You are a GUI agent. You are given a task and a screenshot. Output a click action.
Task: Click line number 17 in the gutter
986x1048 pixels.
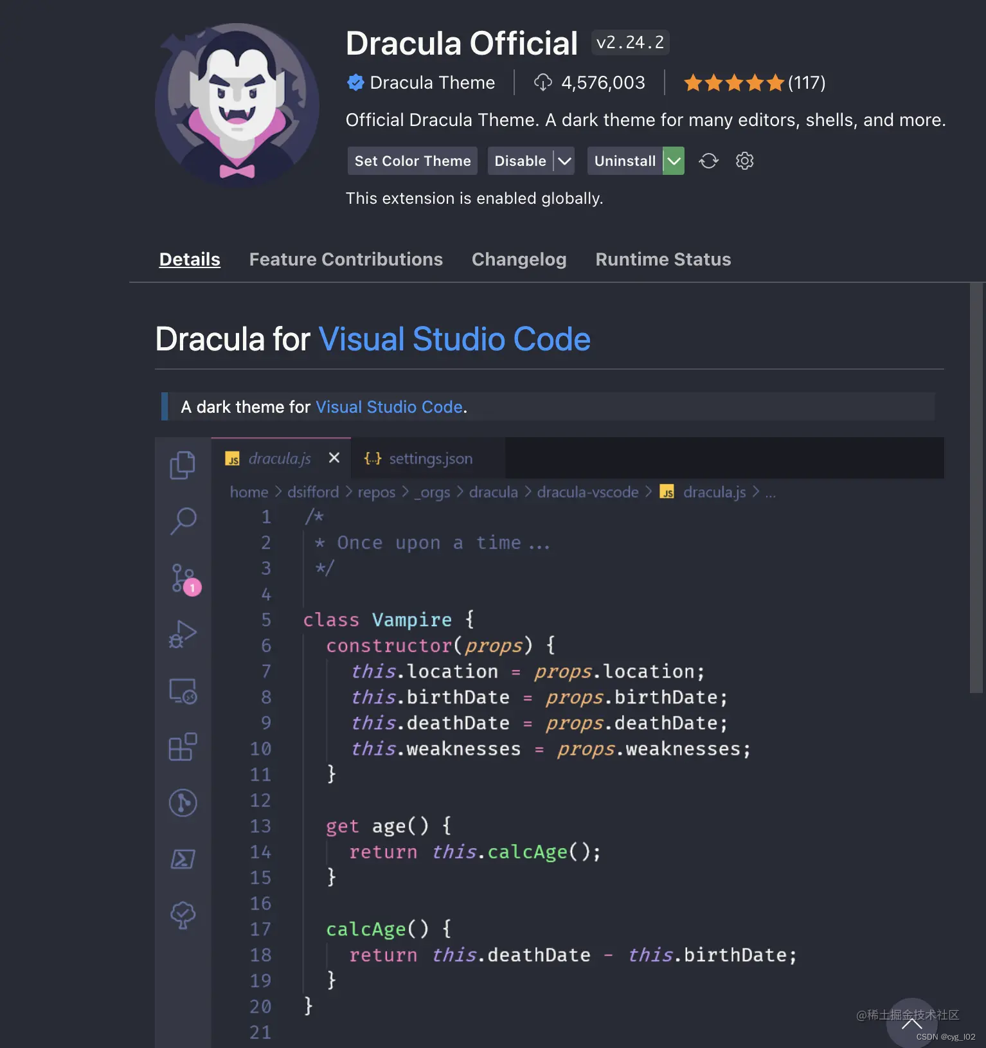pyautogui.click(x=260, y=929)
